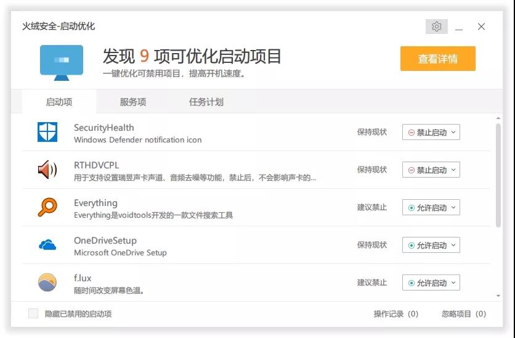The height and width of the screenshot is (338, 515).
Task: Check 隐藏已禁用的启动项 checkbox
Action: click(33, 313)
